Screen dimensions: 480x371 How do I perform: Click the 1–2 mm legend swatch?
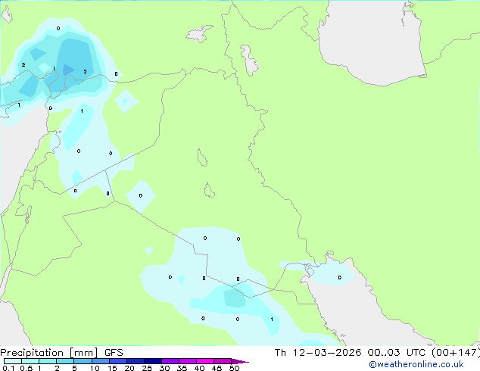point(48,361)
